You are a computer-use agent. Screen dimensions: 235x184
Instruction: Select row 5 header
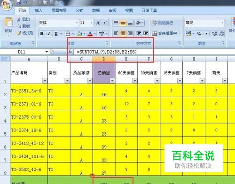[5, 130]
